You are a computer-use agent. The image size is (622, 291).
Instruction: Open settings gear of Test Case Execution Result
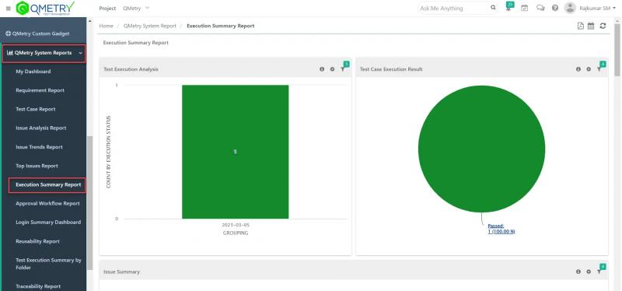[589, 69]
